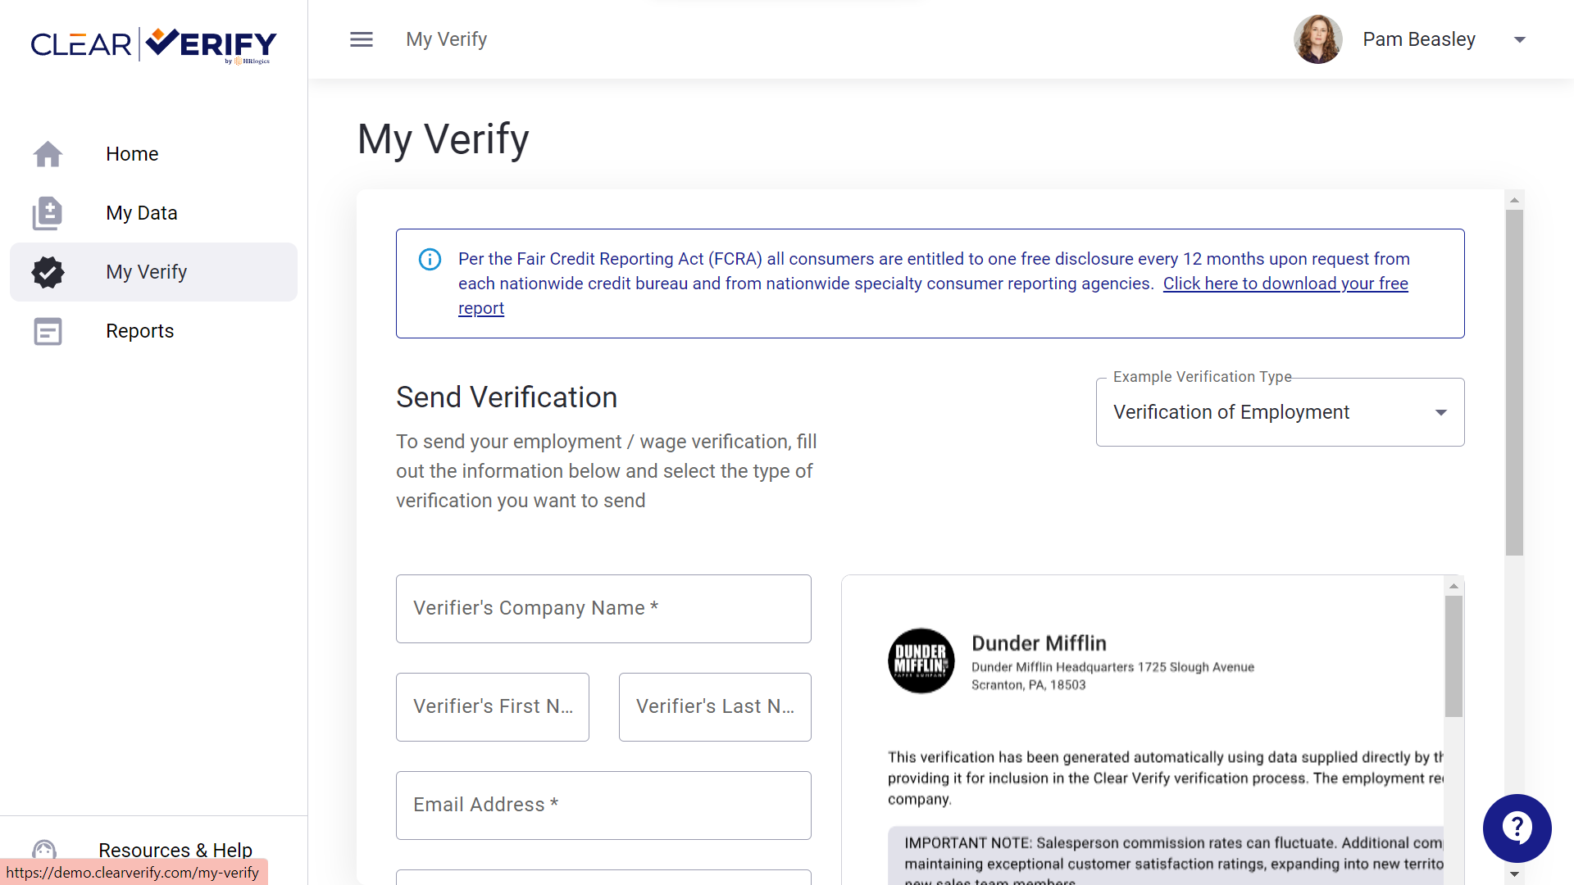Click the Send Verification heading
The height and width of the screenshot is (885, 1574).
(x=507, y=397)
